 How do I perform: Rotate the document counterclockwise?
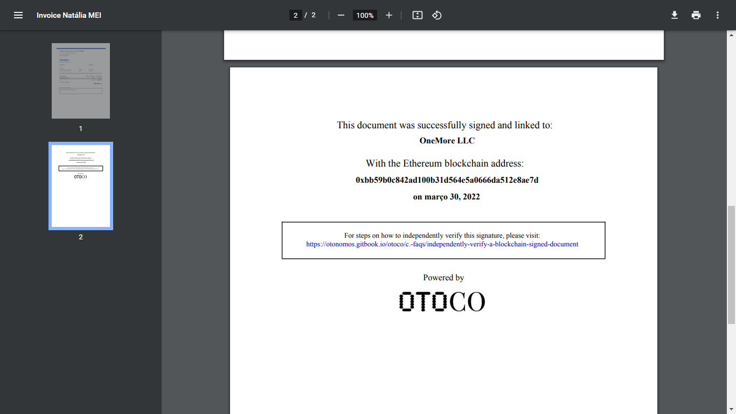click(x=437, y=15)
